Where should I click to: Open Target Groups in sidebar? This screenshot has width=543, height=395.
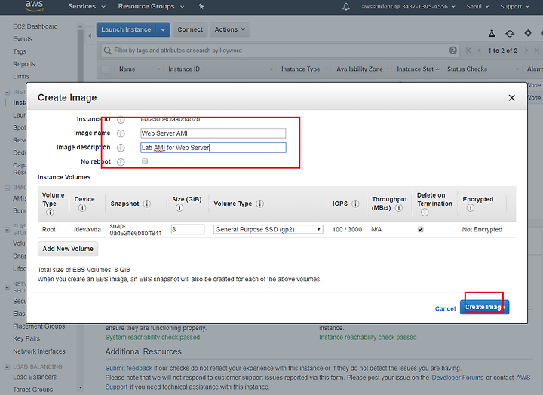click(x=33, y=390)
